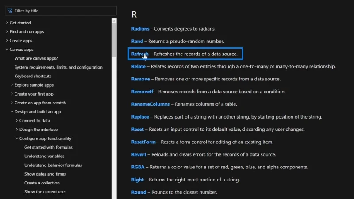Image resolution: width=354 pixels, height=199 pixels.
Task: Expand Create an app from scratch
Action: tap(12, 103)
